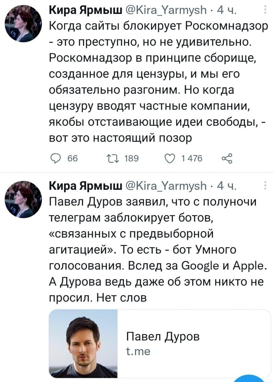Share the first tweet via share icon
The width and height of the screenshot is (274, 382).
(x=227, y=159)
